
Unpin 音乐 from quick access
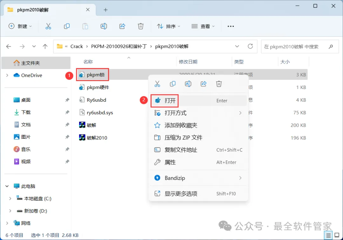tap(67, 149)
